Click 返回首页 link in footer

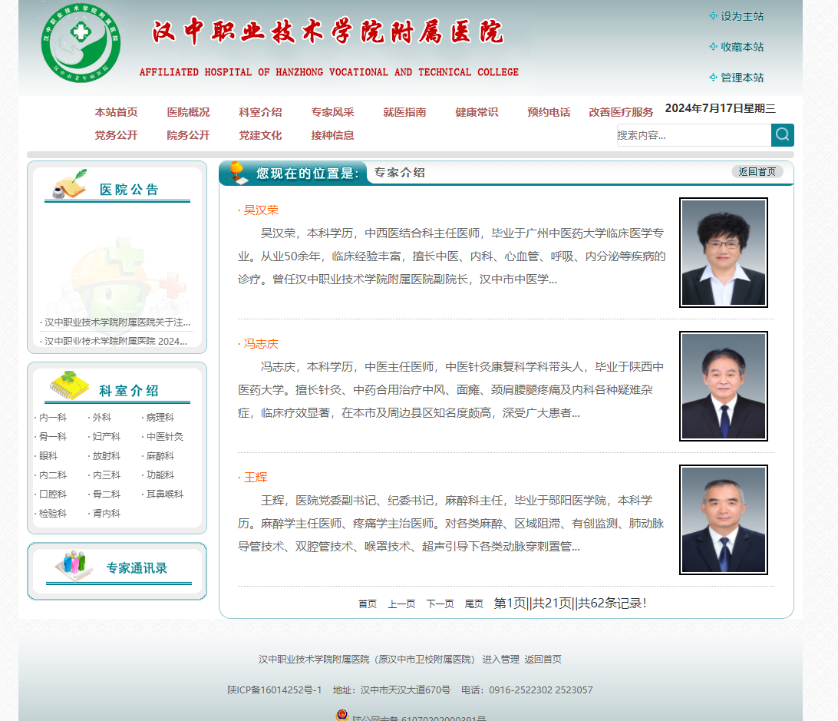point(543,660)
